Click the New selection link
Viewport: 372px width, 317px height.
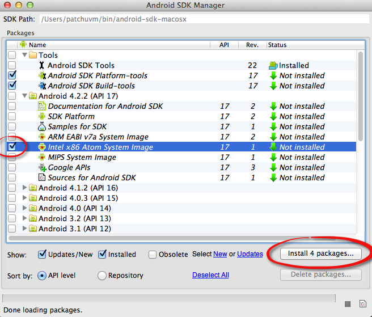tap(220, 254)
